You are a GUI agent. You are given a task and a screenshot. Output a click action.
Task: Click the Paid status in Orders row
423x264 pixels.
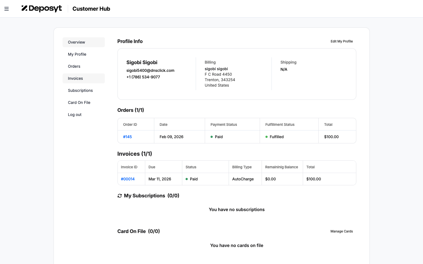(217, 137)
